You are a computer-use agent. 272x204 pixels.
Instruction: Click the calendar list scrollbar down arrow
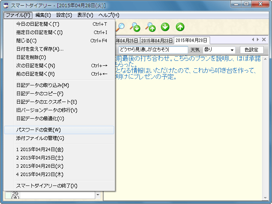(x=98, y=195)
